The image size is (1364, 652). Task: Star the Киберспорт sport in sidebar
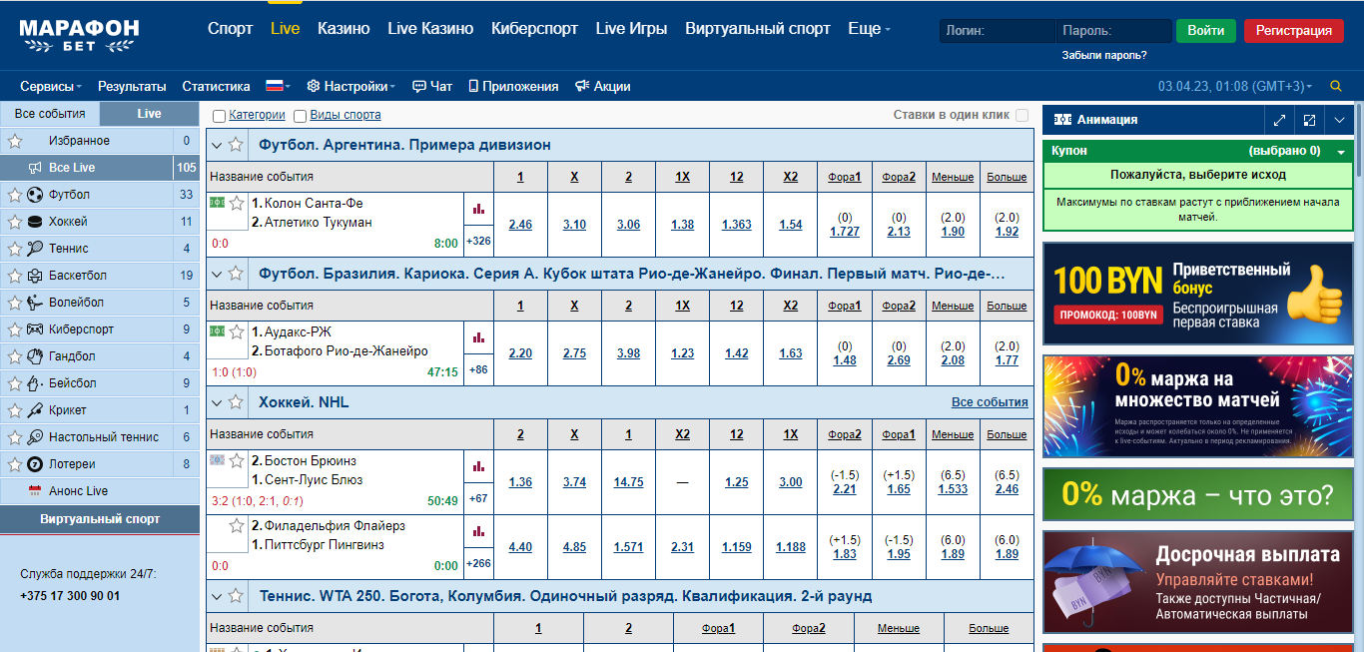(15, 329)
